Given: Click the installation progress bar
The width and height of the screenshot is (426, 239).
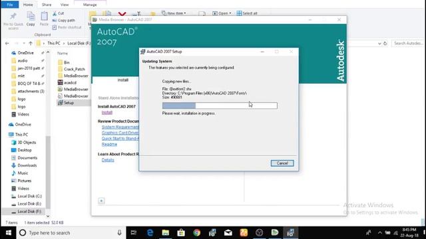Looking at the screenshot, I should [x=220, y=106].
